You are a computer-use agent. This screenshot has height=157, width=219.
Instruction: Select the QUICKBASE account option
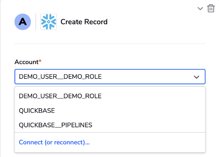(110, 111)
